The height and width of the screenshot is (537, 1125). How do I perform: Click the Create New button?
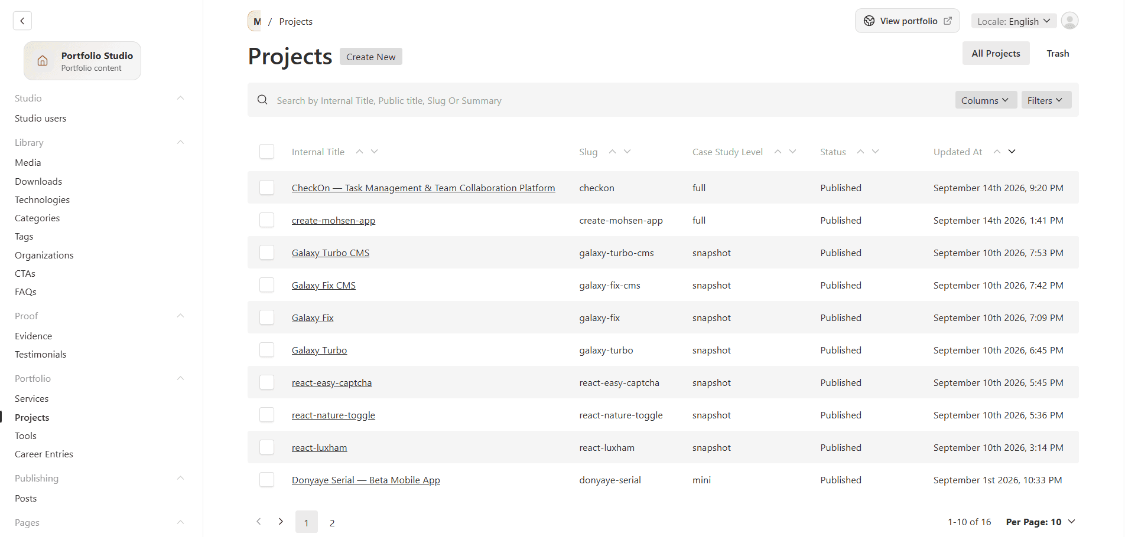pos(371,57)
